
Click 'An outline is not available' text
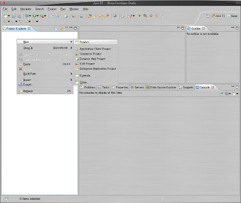point(202,34)
